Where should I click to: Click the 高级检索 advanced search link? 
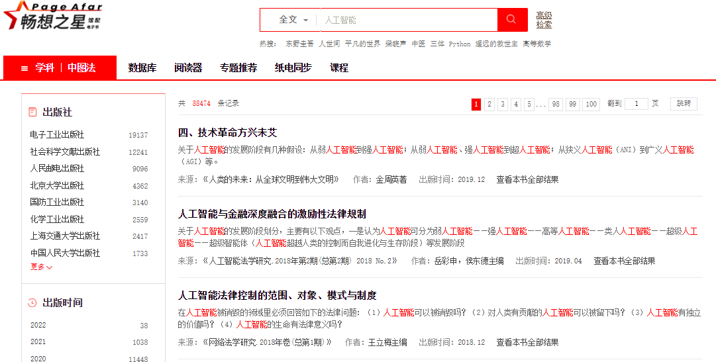[x=544, y=20]
